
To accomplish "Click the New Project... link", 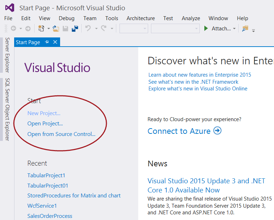I will (x=44, y=113).
